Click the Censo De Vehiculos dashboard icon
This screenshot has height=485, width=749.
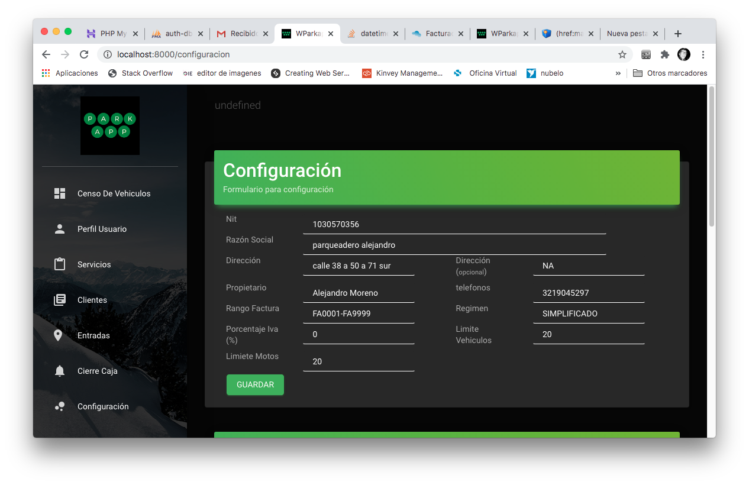60,193
